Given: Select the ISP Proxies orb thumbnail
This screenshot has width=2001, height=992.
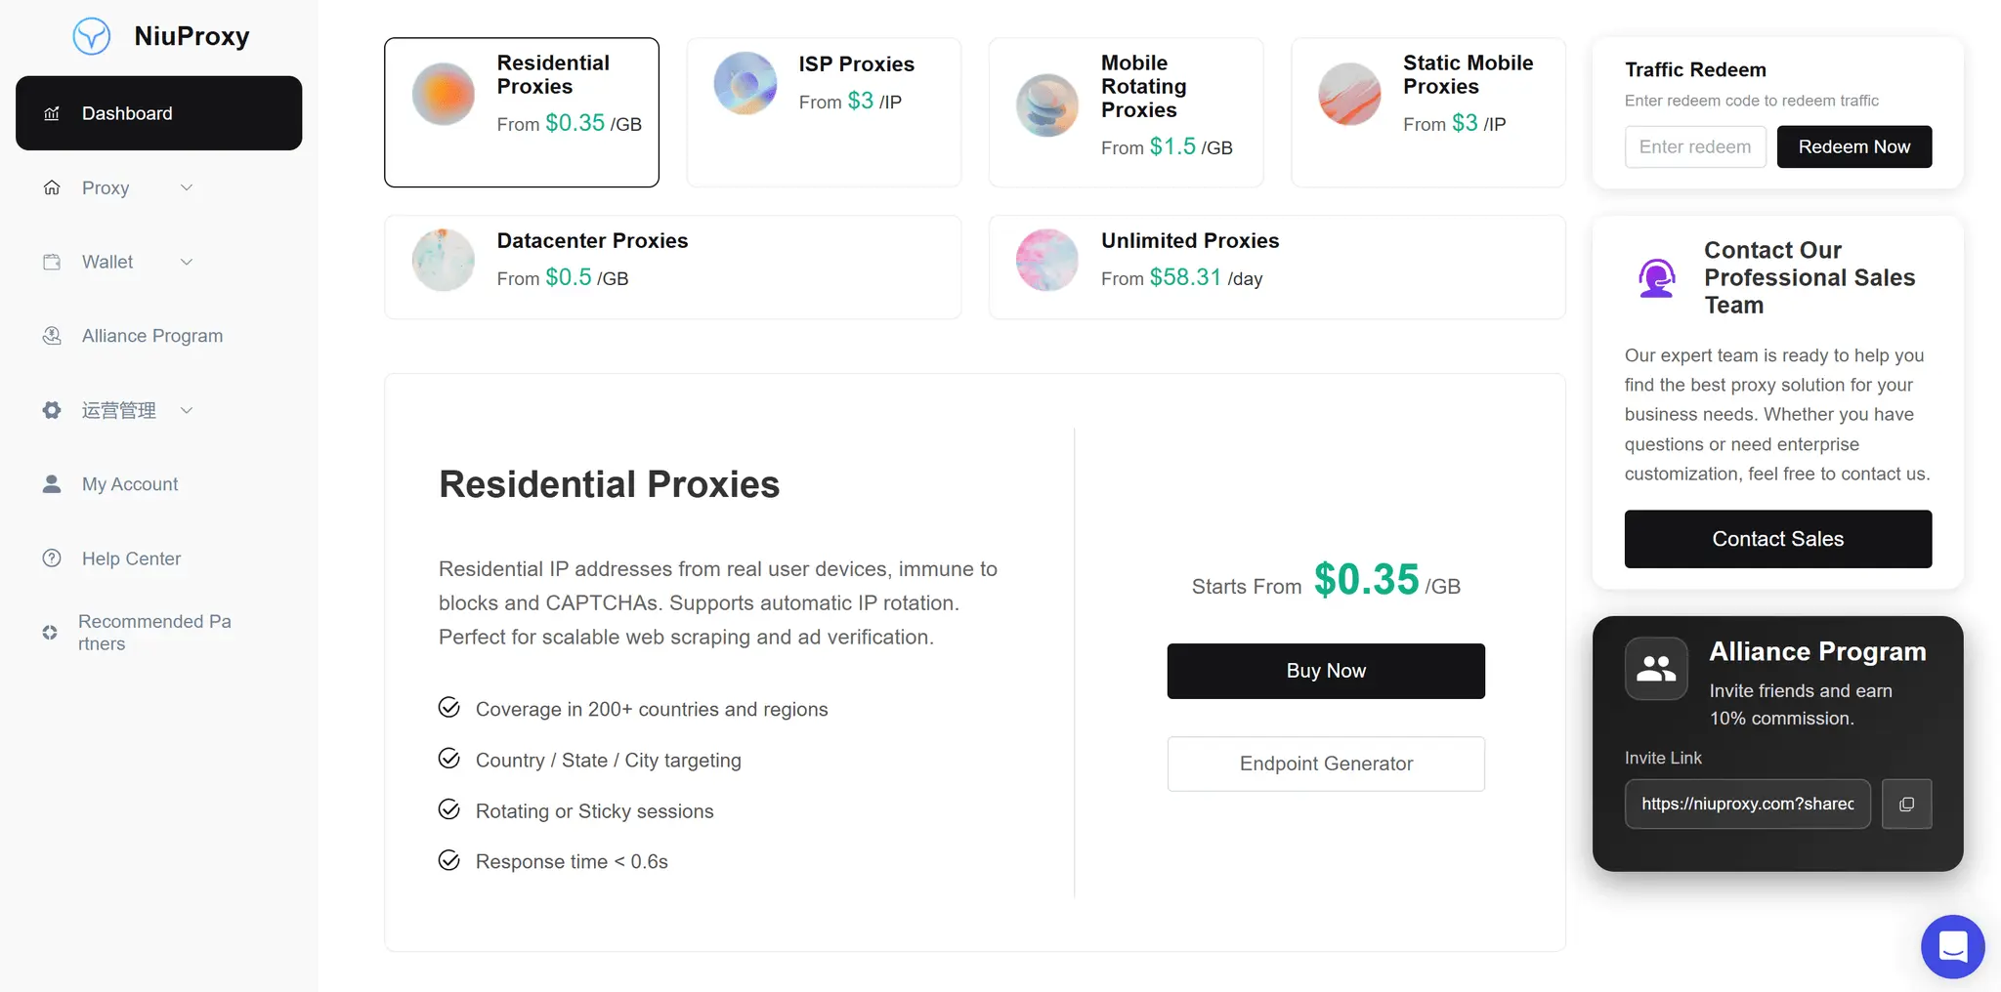Looking at the screenshot, I should coord(745,83).
